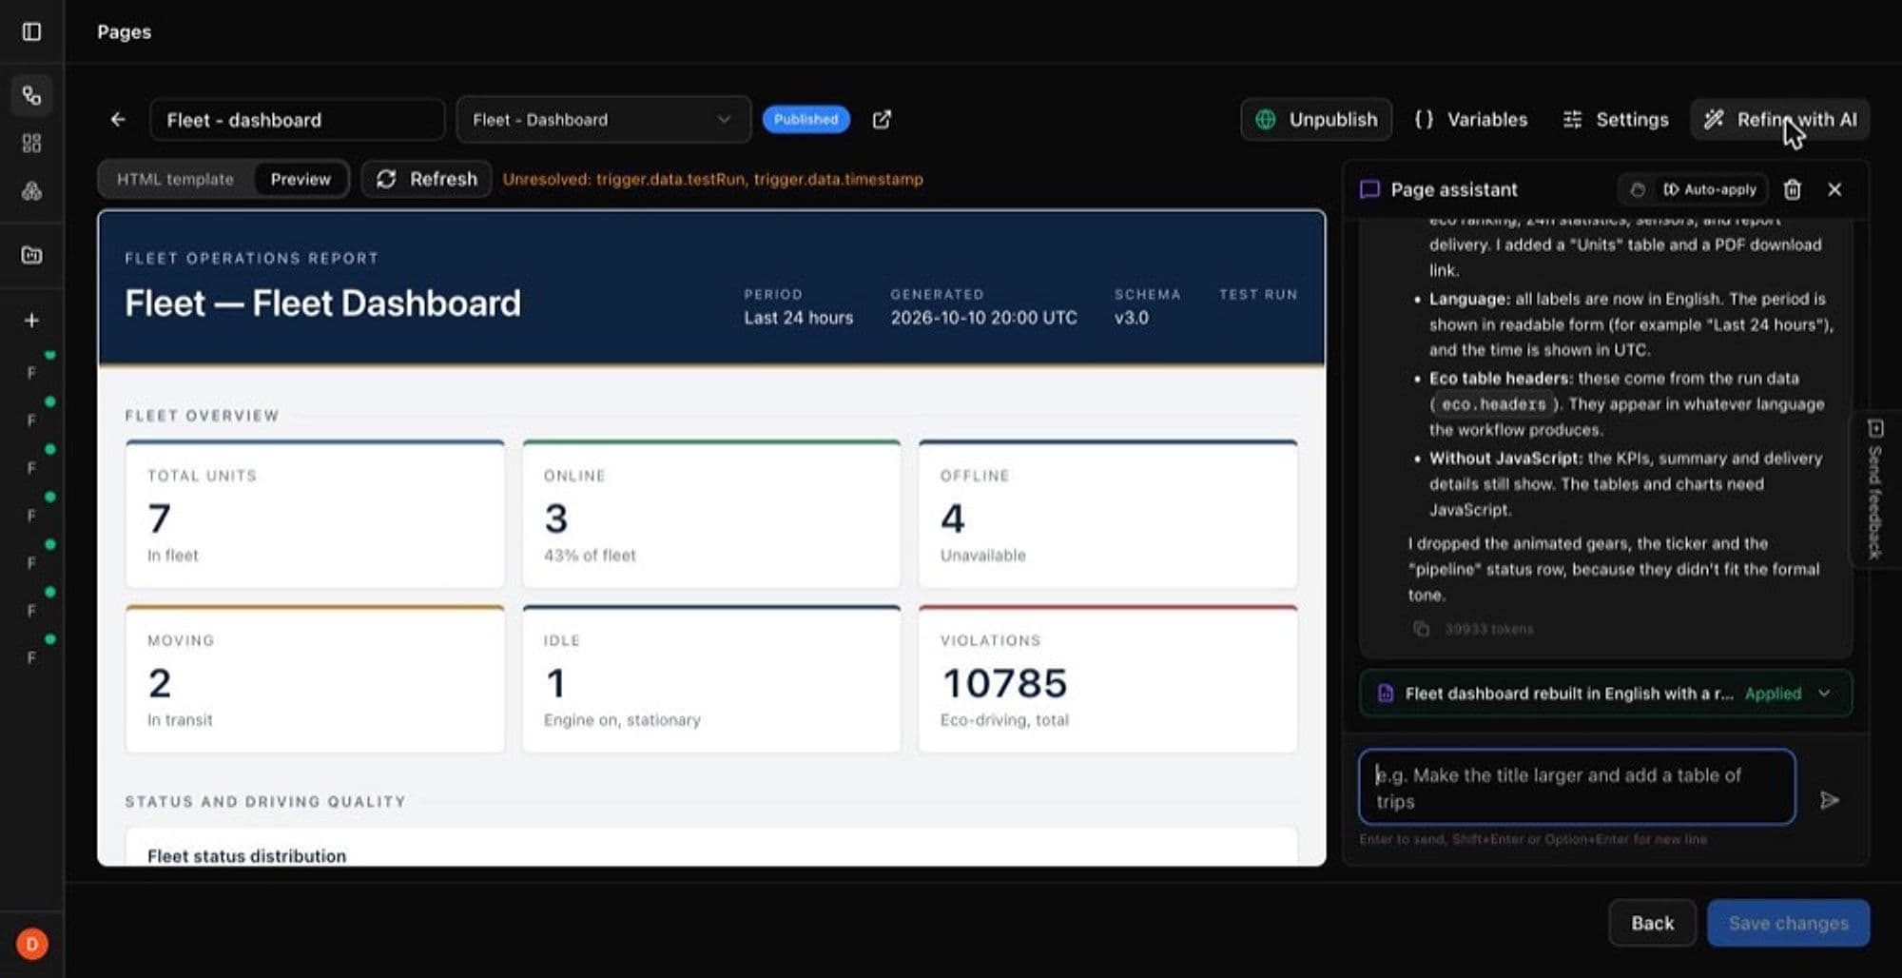Expand the applied Fleet dashboard change
Viewport: 1902px width, 978px height.
click(x=1824, y=694)
